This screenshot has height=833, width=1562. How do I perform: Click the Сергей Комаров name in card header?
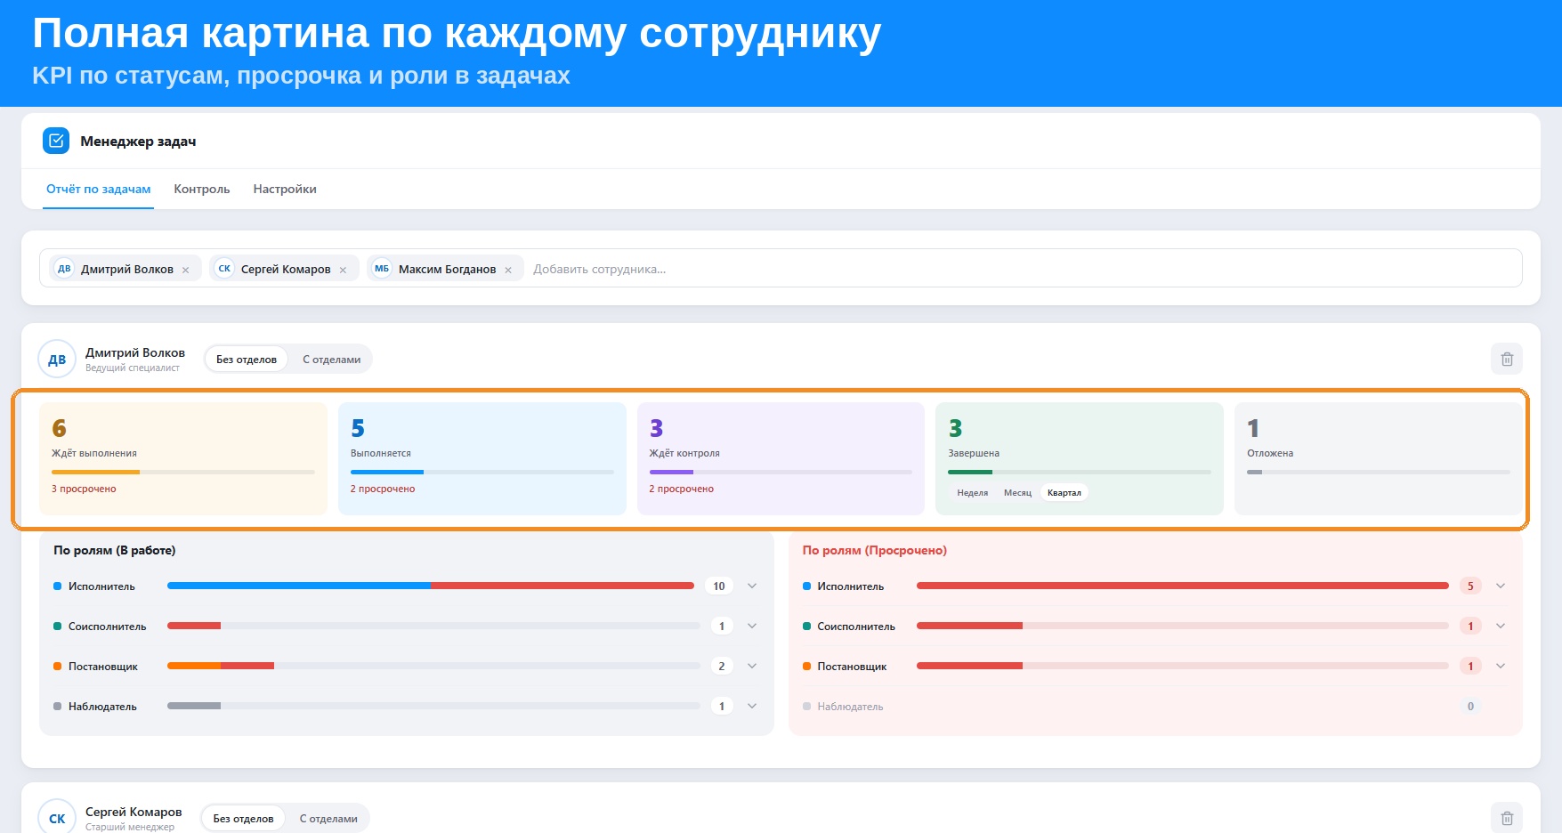click(134, 812)
